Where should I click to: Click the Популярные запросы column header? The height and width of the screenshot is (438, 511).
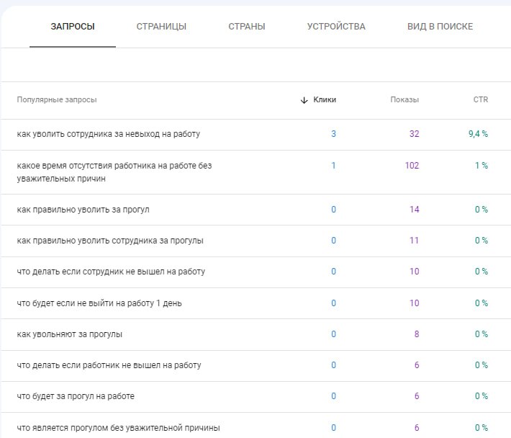click(57, 100)
